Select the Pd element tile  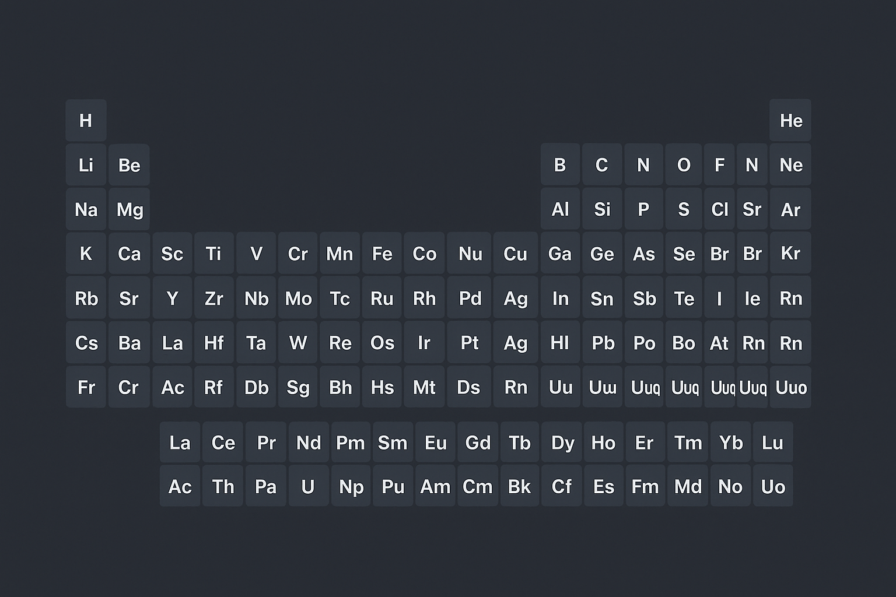(x=470, y=298)
